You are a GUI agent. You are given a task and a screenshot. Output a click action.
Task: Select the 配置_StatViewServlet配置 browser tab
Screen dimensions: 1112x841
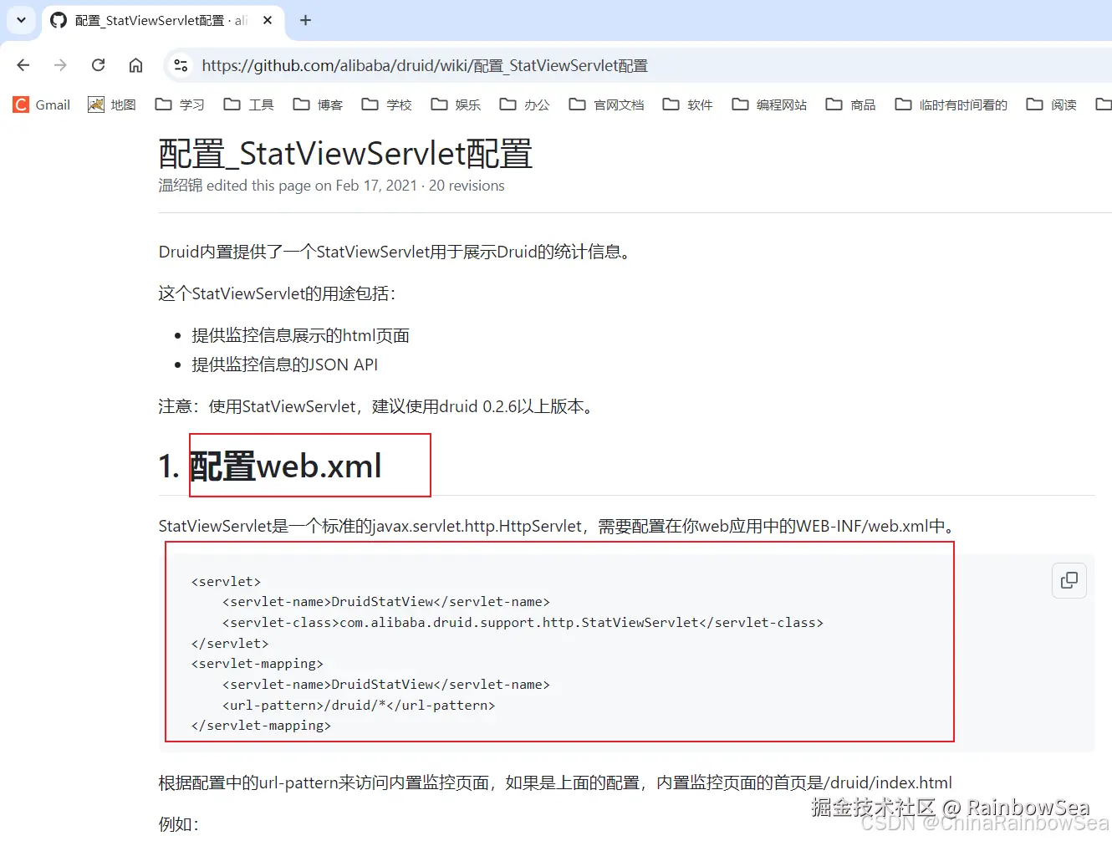(161, 20)
